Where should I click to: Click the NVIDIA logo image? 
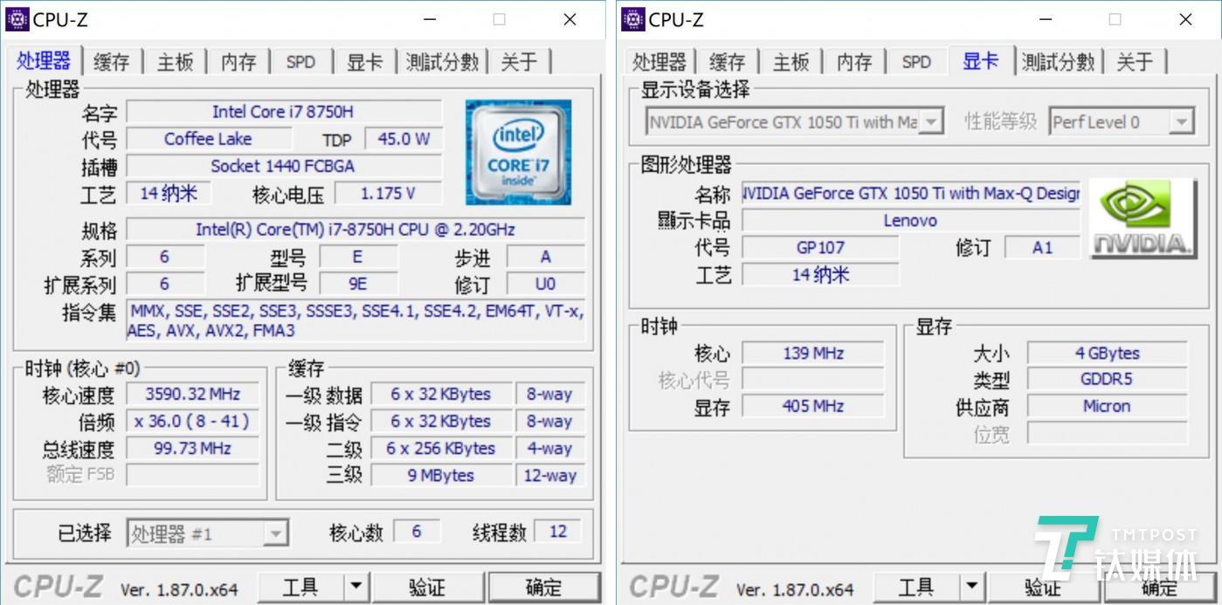(x=1143, y=219)
